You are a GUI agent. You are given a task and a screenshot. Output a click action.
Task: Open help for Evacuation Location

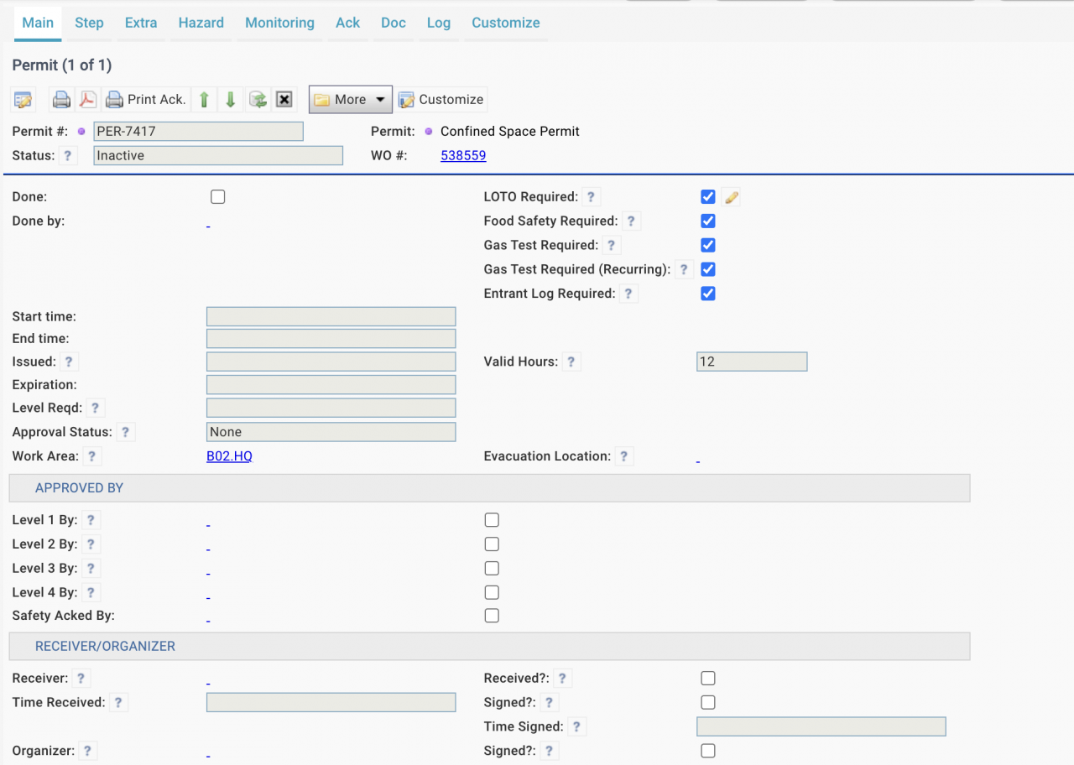[623, 456]
